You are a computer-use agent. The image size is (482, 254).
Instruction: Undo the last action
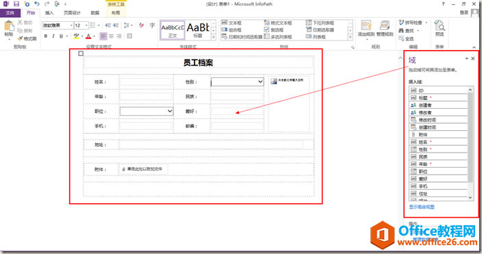pyautogui.click(x=37, y=3)
